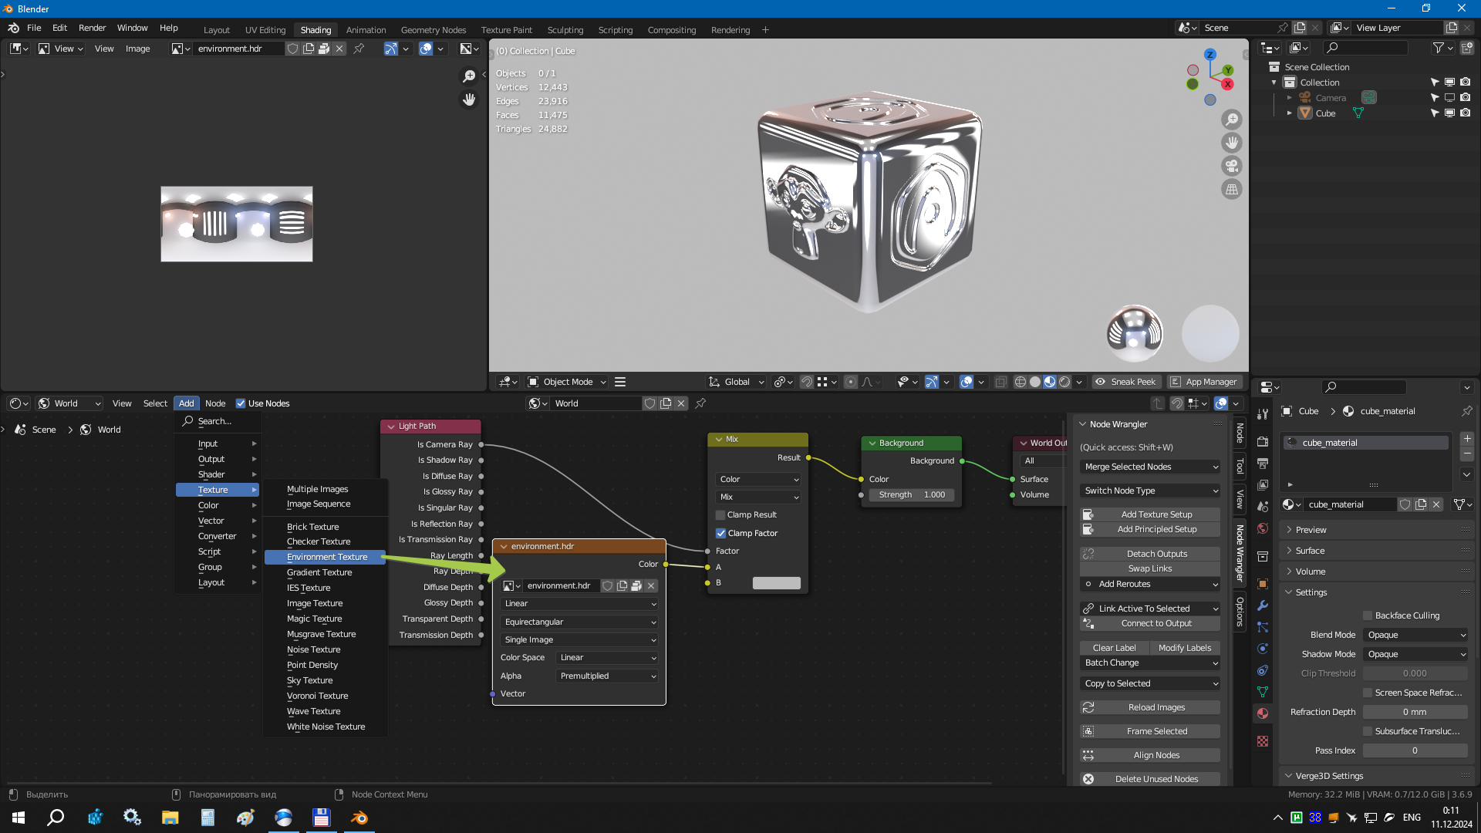The height and width of the screenshot is (833, 1481).
Task: Open the Material properties tab
Action: [1263, 713]
